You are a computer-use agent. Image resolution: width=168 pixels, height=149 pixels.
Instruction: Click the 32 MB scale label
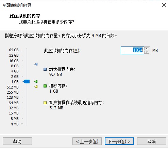click(x=14, y=108)
